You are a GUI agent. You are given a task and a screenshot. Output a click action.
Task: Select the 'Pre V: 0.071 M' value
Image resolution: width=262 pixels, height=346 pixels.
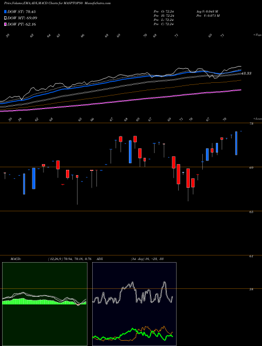coord(208,16)
